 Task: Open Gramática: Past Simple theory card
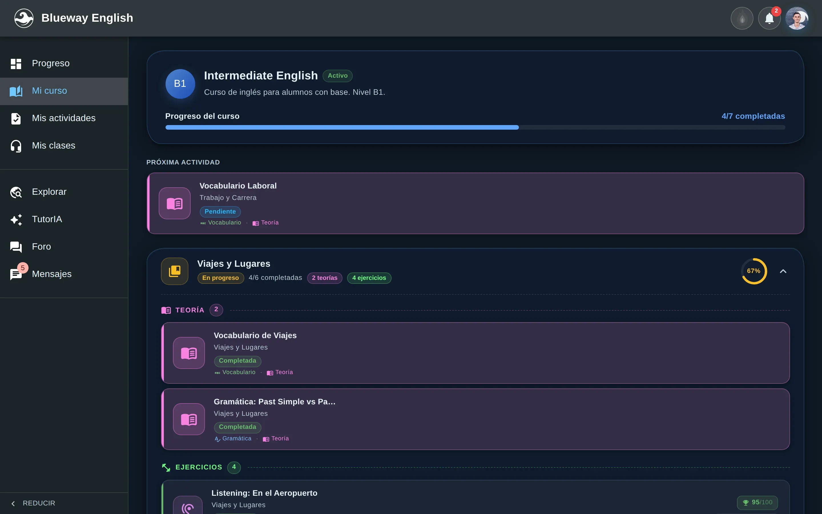coord(475,419)
